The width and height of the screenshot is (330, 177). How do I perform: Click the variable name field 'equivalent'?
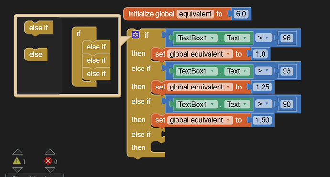click(x=195, y=14)
